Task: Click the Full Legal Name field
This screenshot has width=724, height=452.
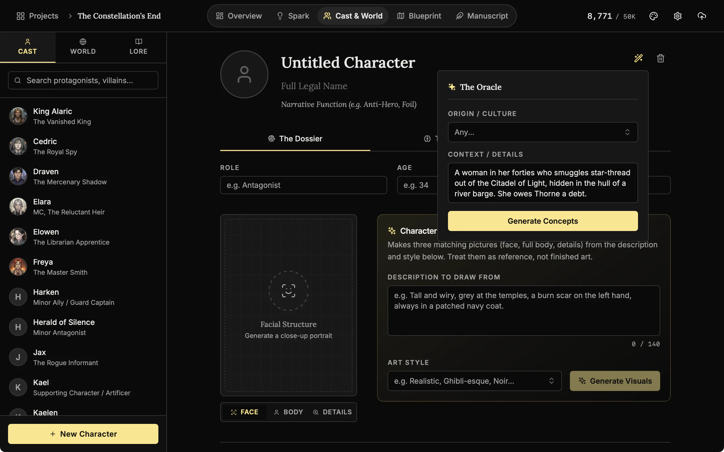Action: [314, 86]
